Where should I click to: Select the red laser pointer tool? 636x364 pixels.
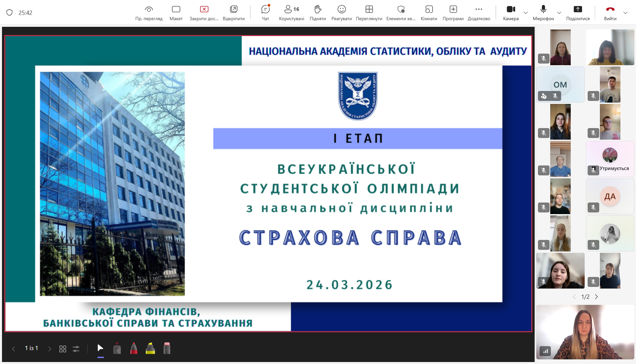117,348
